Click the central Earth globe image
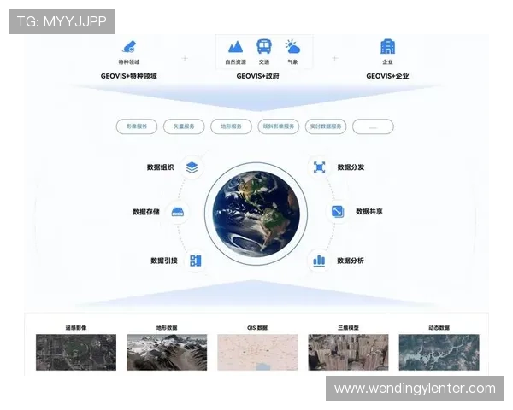This screenshot has width=513, height=410. [256, 214]
